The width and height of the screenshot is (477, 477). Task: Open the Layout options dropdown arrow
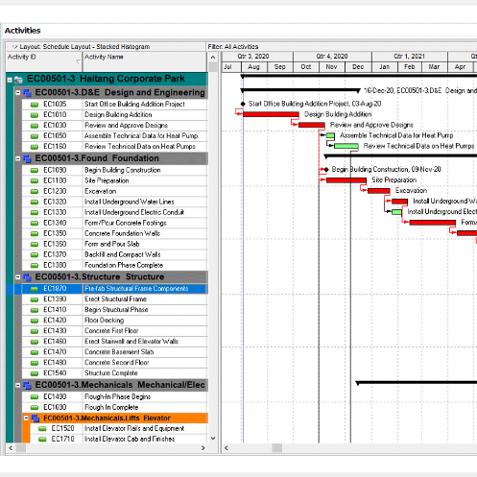click(14, 47)
